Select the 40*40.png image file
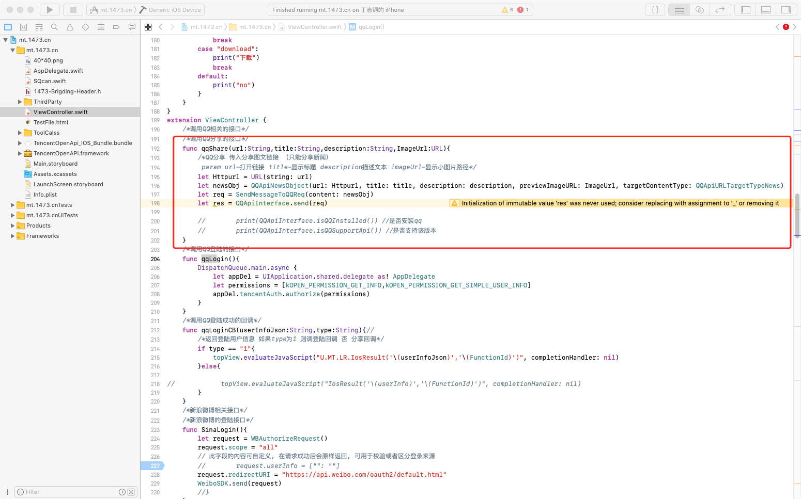 [x=48, y=60]
